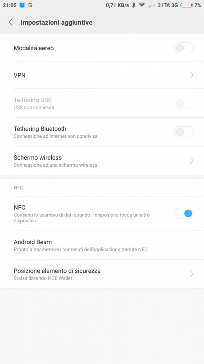Tap the Posizione elemento di sicurezza text
This screenshot has height=364, width=204.
pos(57,271)
